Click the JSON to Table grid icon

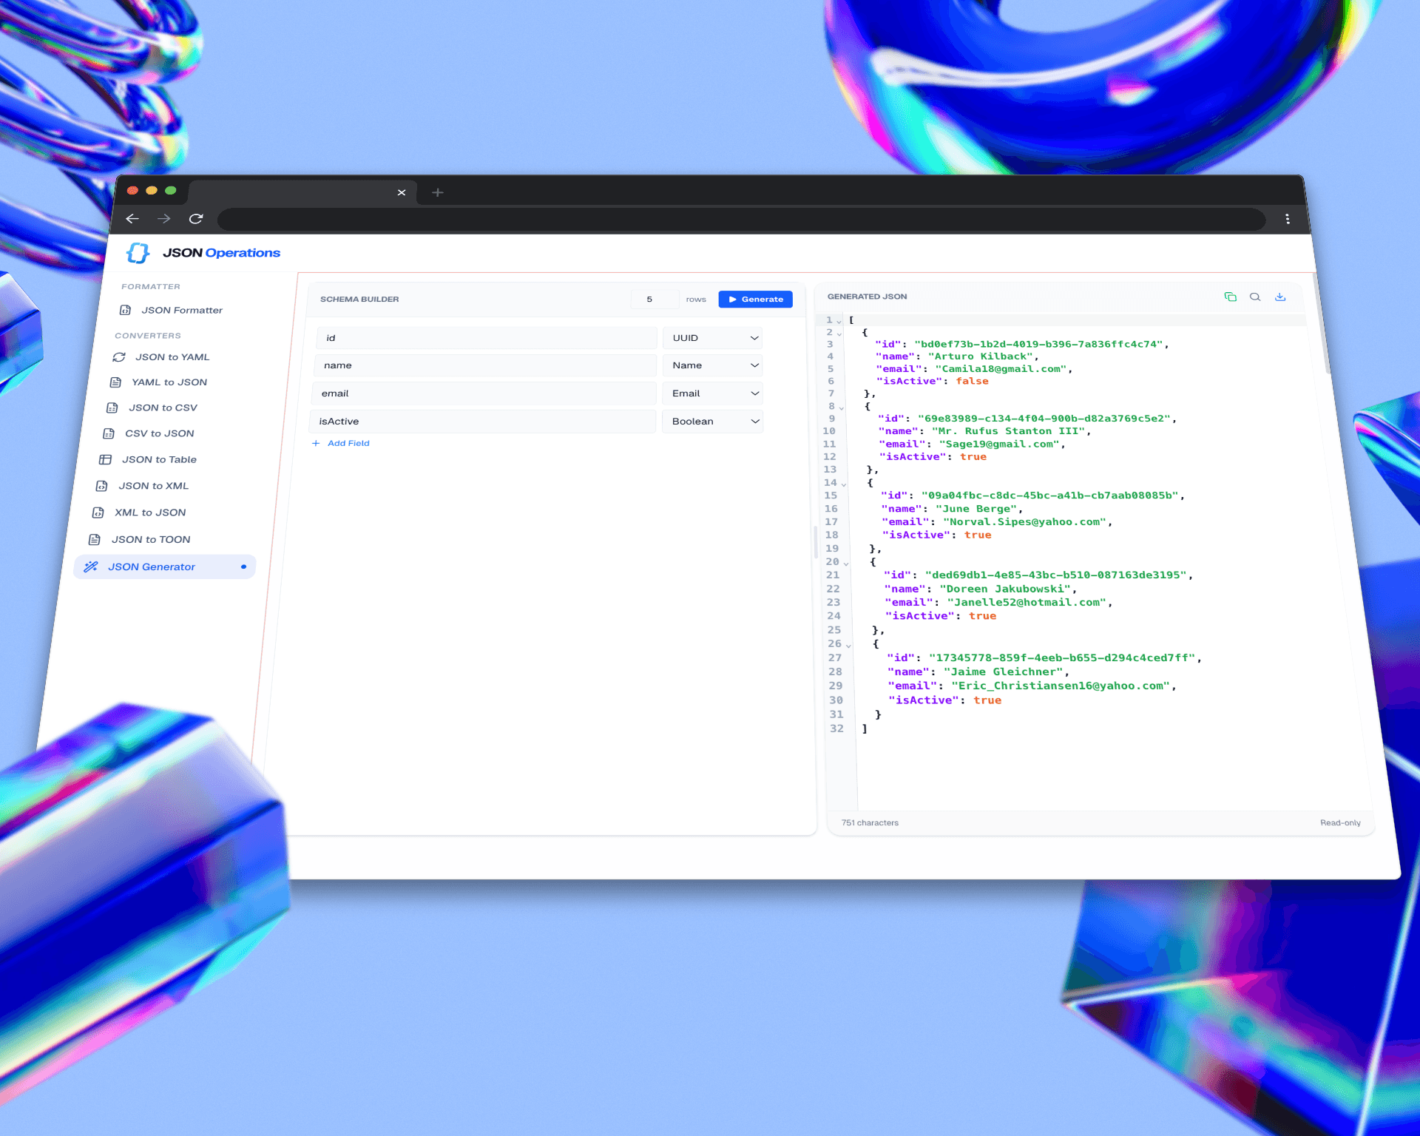tap(104, 459)
